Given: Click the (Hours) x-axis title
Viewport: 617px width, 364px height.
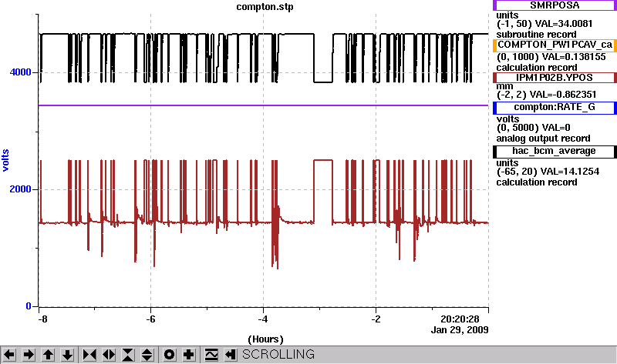Looking at the screenshot, I should coord(265,339).
